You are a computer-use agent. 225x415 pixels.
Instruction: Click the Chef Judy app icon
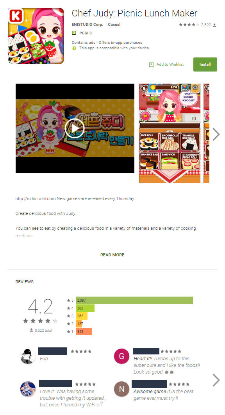pyautogui.click(x=36, y=36)
